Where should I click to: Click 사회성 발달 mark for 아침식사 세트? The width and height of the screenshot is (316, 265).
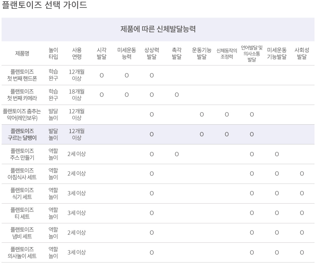(x=302, y=174)
